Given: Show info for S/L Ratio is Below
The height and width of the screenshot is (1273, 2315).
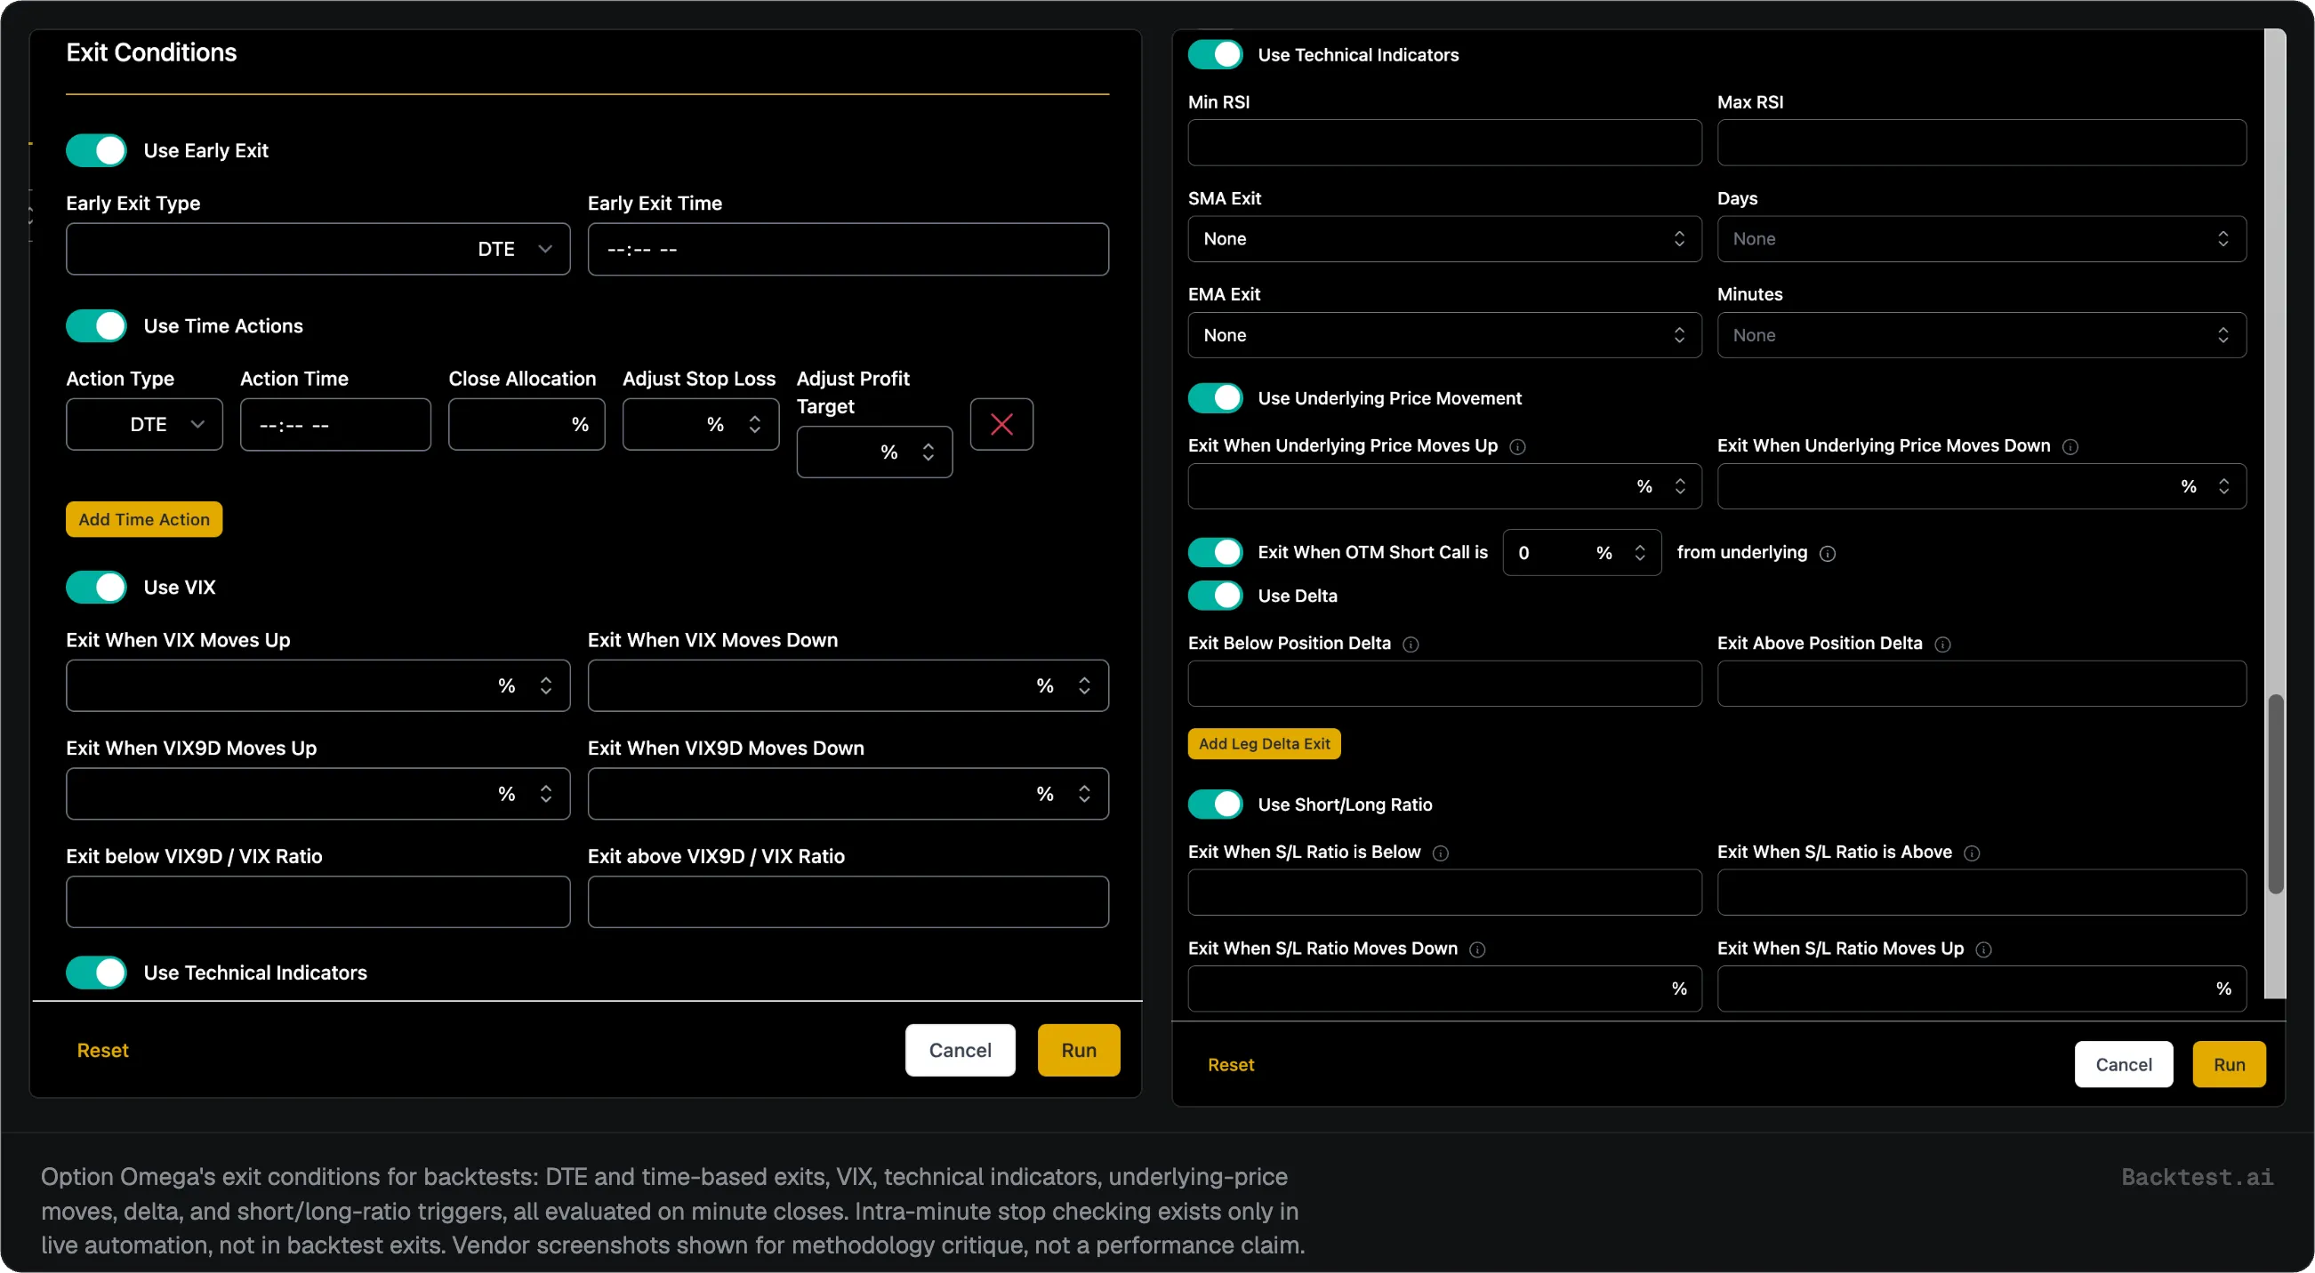Looking at the screenshot, I should pyautogui.click(x=1440, y=853).
